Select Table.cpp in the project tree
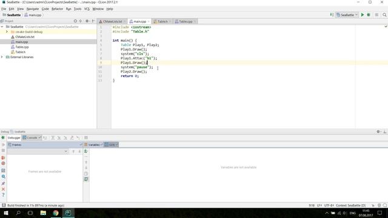The image size is (388, 218). point(22,47)
